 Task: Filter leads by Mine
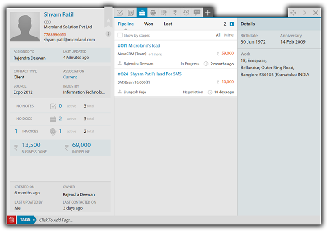(x=229, y=35)
